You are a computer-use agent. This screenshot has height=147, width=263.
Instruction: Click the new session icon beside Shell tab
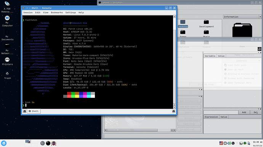point(25,111)
